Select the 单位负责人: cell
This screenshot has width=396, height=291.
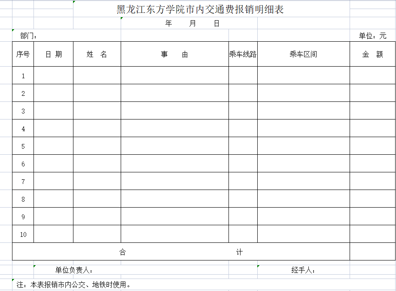[x=131, y=270]
